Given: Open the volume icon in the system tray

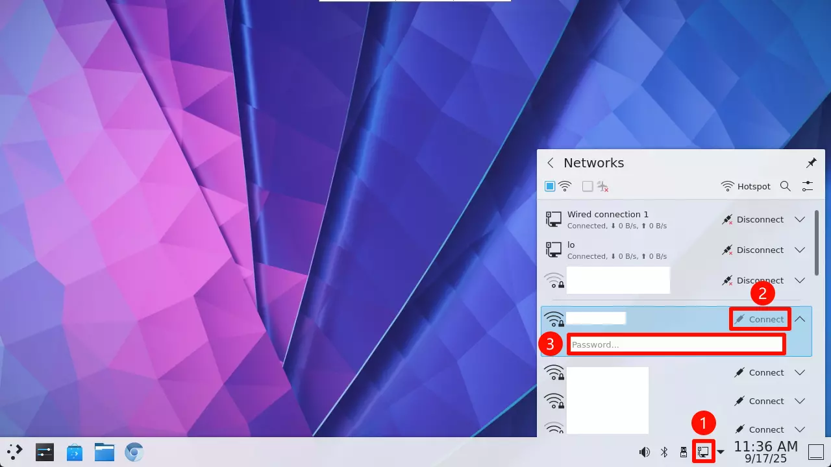Looking at the screenshot, I should click(645, 452).
